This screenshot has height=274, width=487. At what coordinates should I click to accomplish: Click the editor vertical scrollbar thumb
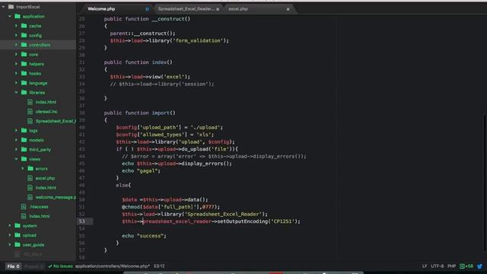[485, 183]
